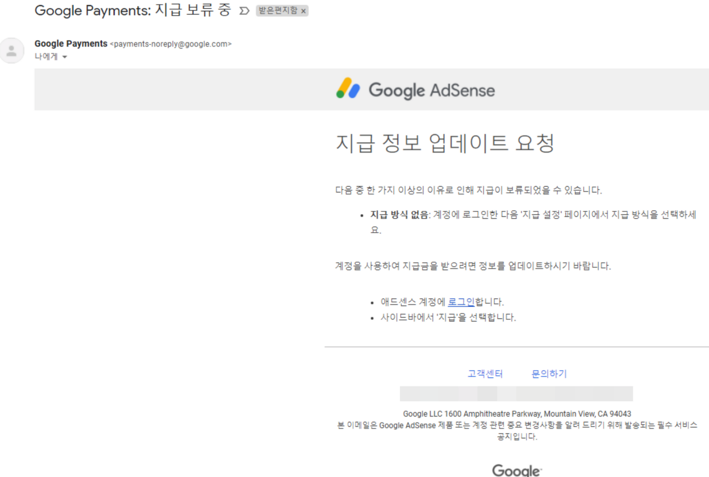
Task: Click the importance marker next to the subject
Action: click(x=244, y=11)
